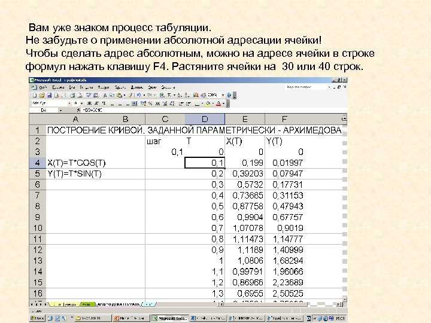Image resolution: width=431 pixels, height=323 pixels.
Task: Open the paste options dropdown arrow
Action: [x=125, y=95]
